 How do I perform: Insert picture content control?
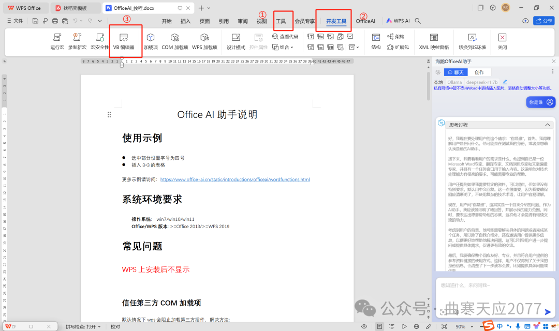(x=330, y=36)
